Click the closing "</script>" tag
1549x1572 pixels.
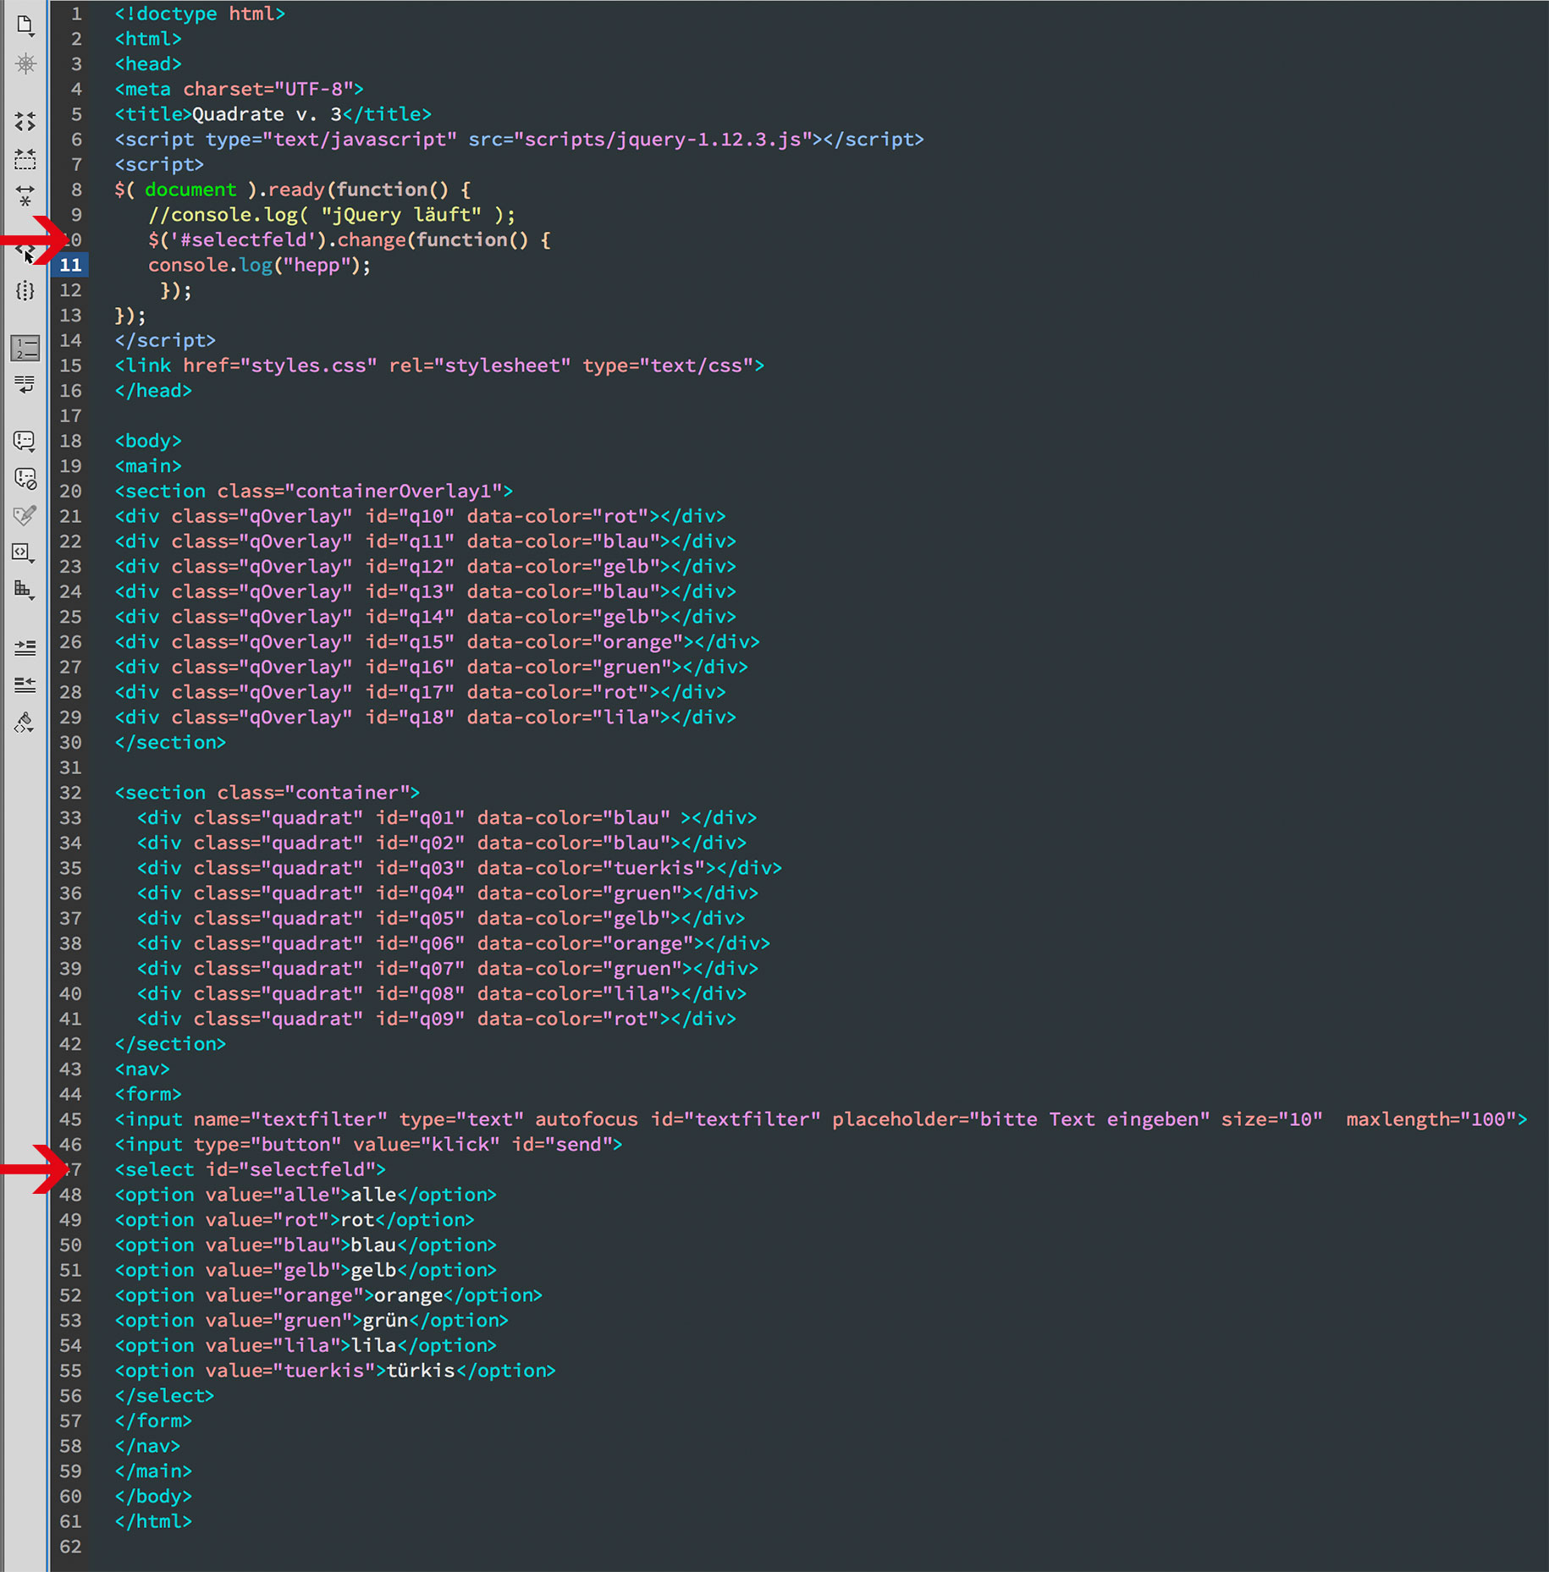point(165,340)
